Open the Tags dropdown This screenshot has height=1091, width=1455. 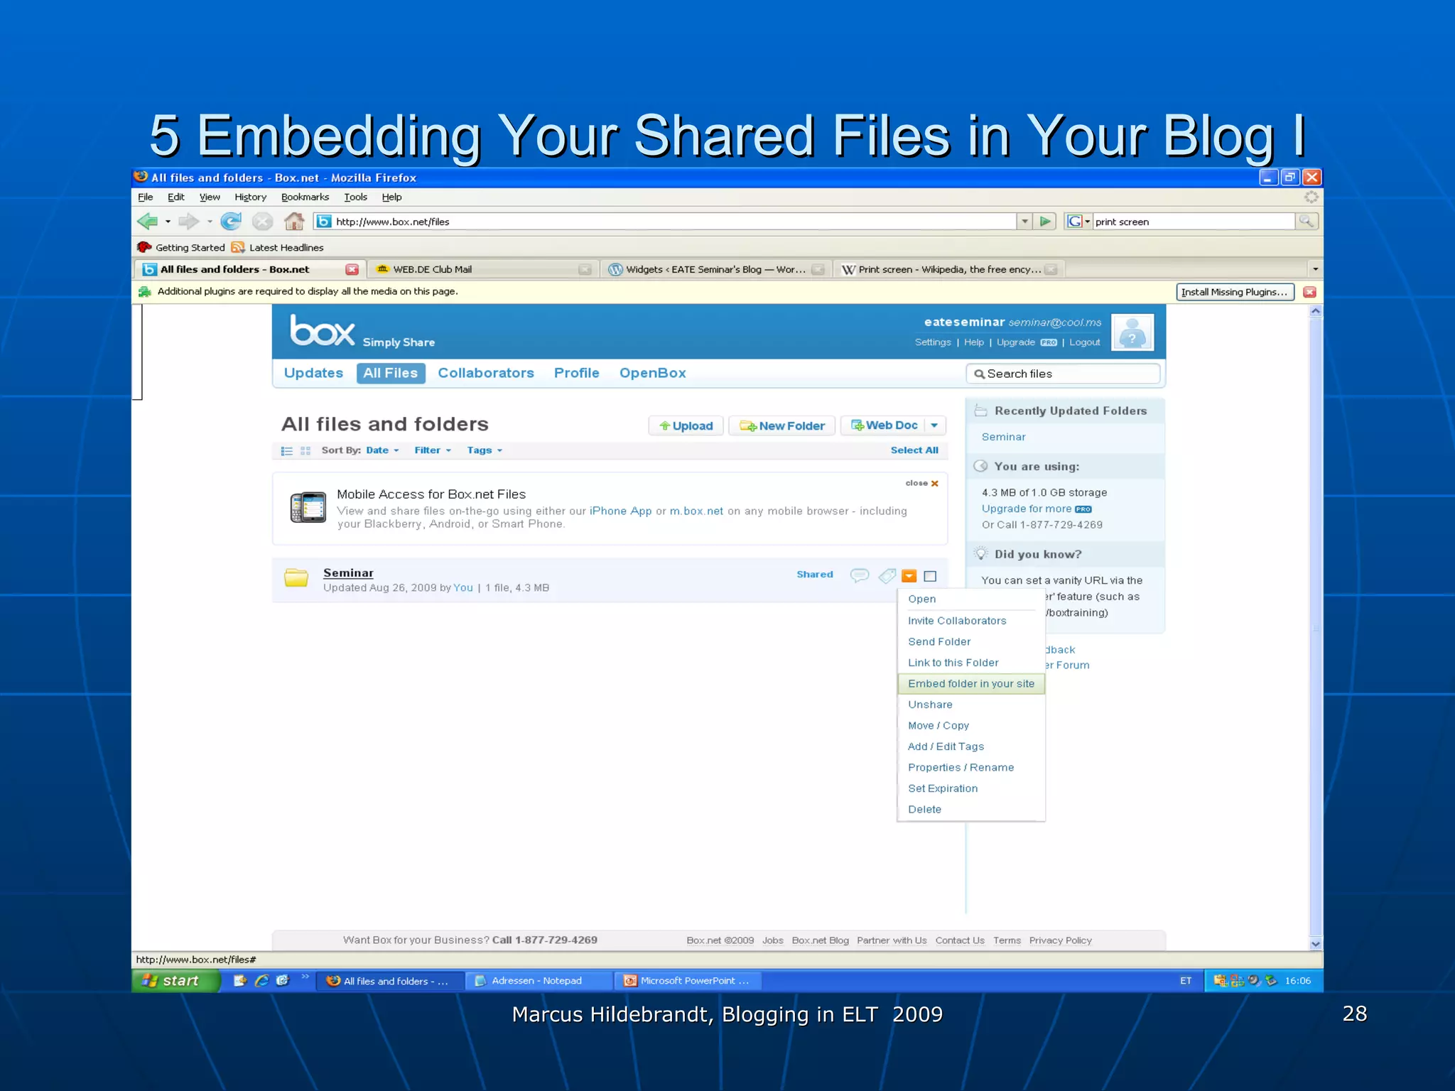click(485, 450)
